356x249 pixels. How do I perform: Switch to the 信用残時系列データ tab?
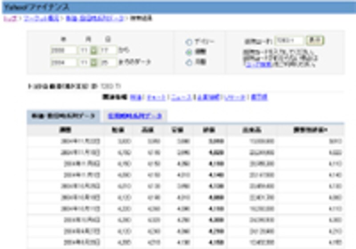click(135, 116)
